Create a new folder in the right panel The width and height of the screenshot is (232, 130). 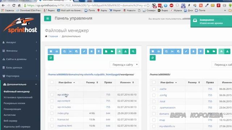pos(214,51)
